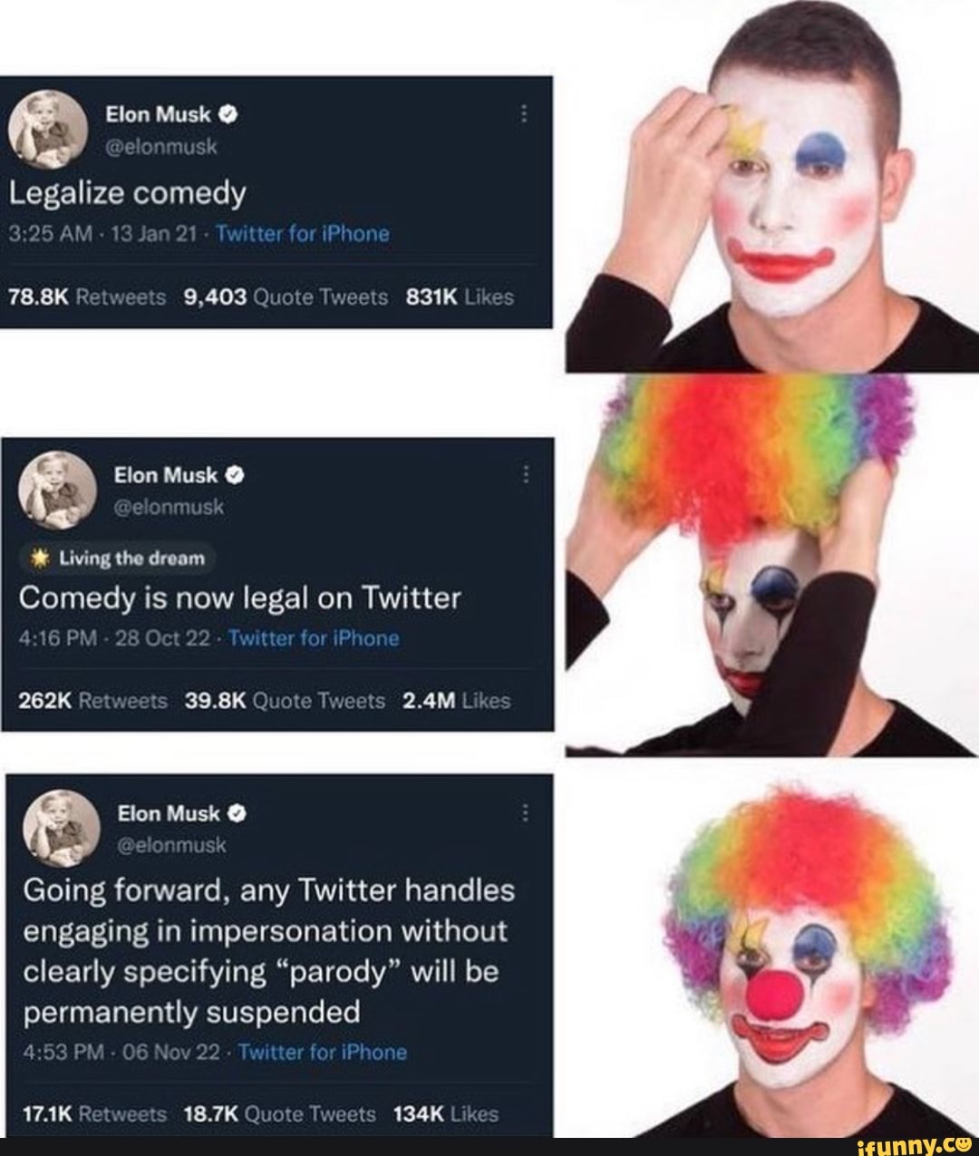Viewport: 979px width, 1156px height.
Task: Click the Living the dream status badge
Action: point(118,559)
